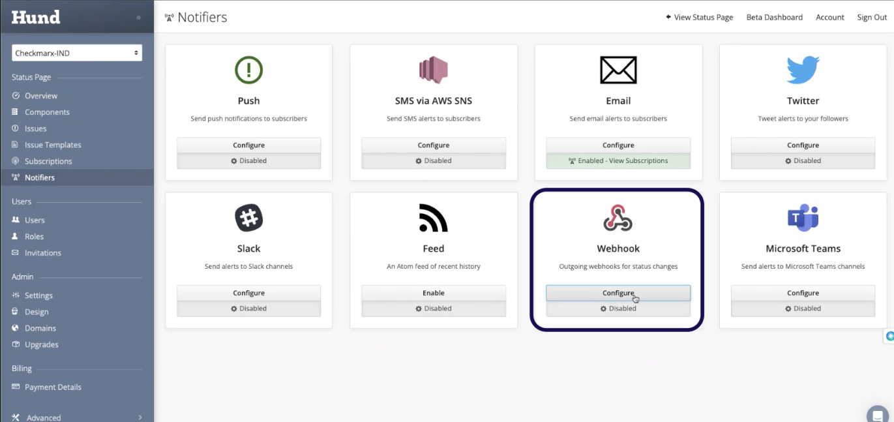The width and height of the screenshot is (894, 422).
Task: Configure Microsoft Teams notifier
Action: (803, 293)
